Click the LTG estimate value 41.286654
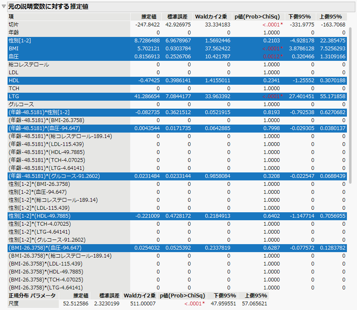This screenshot has width=357, height=310. point(147,96)
